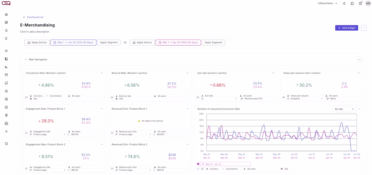
Task: Collapse the Main Navigation section
Action: (26, 60)
